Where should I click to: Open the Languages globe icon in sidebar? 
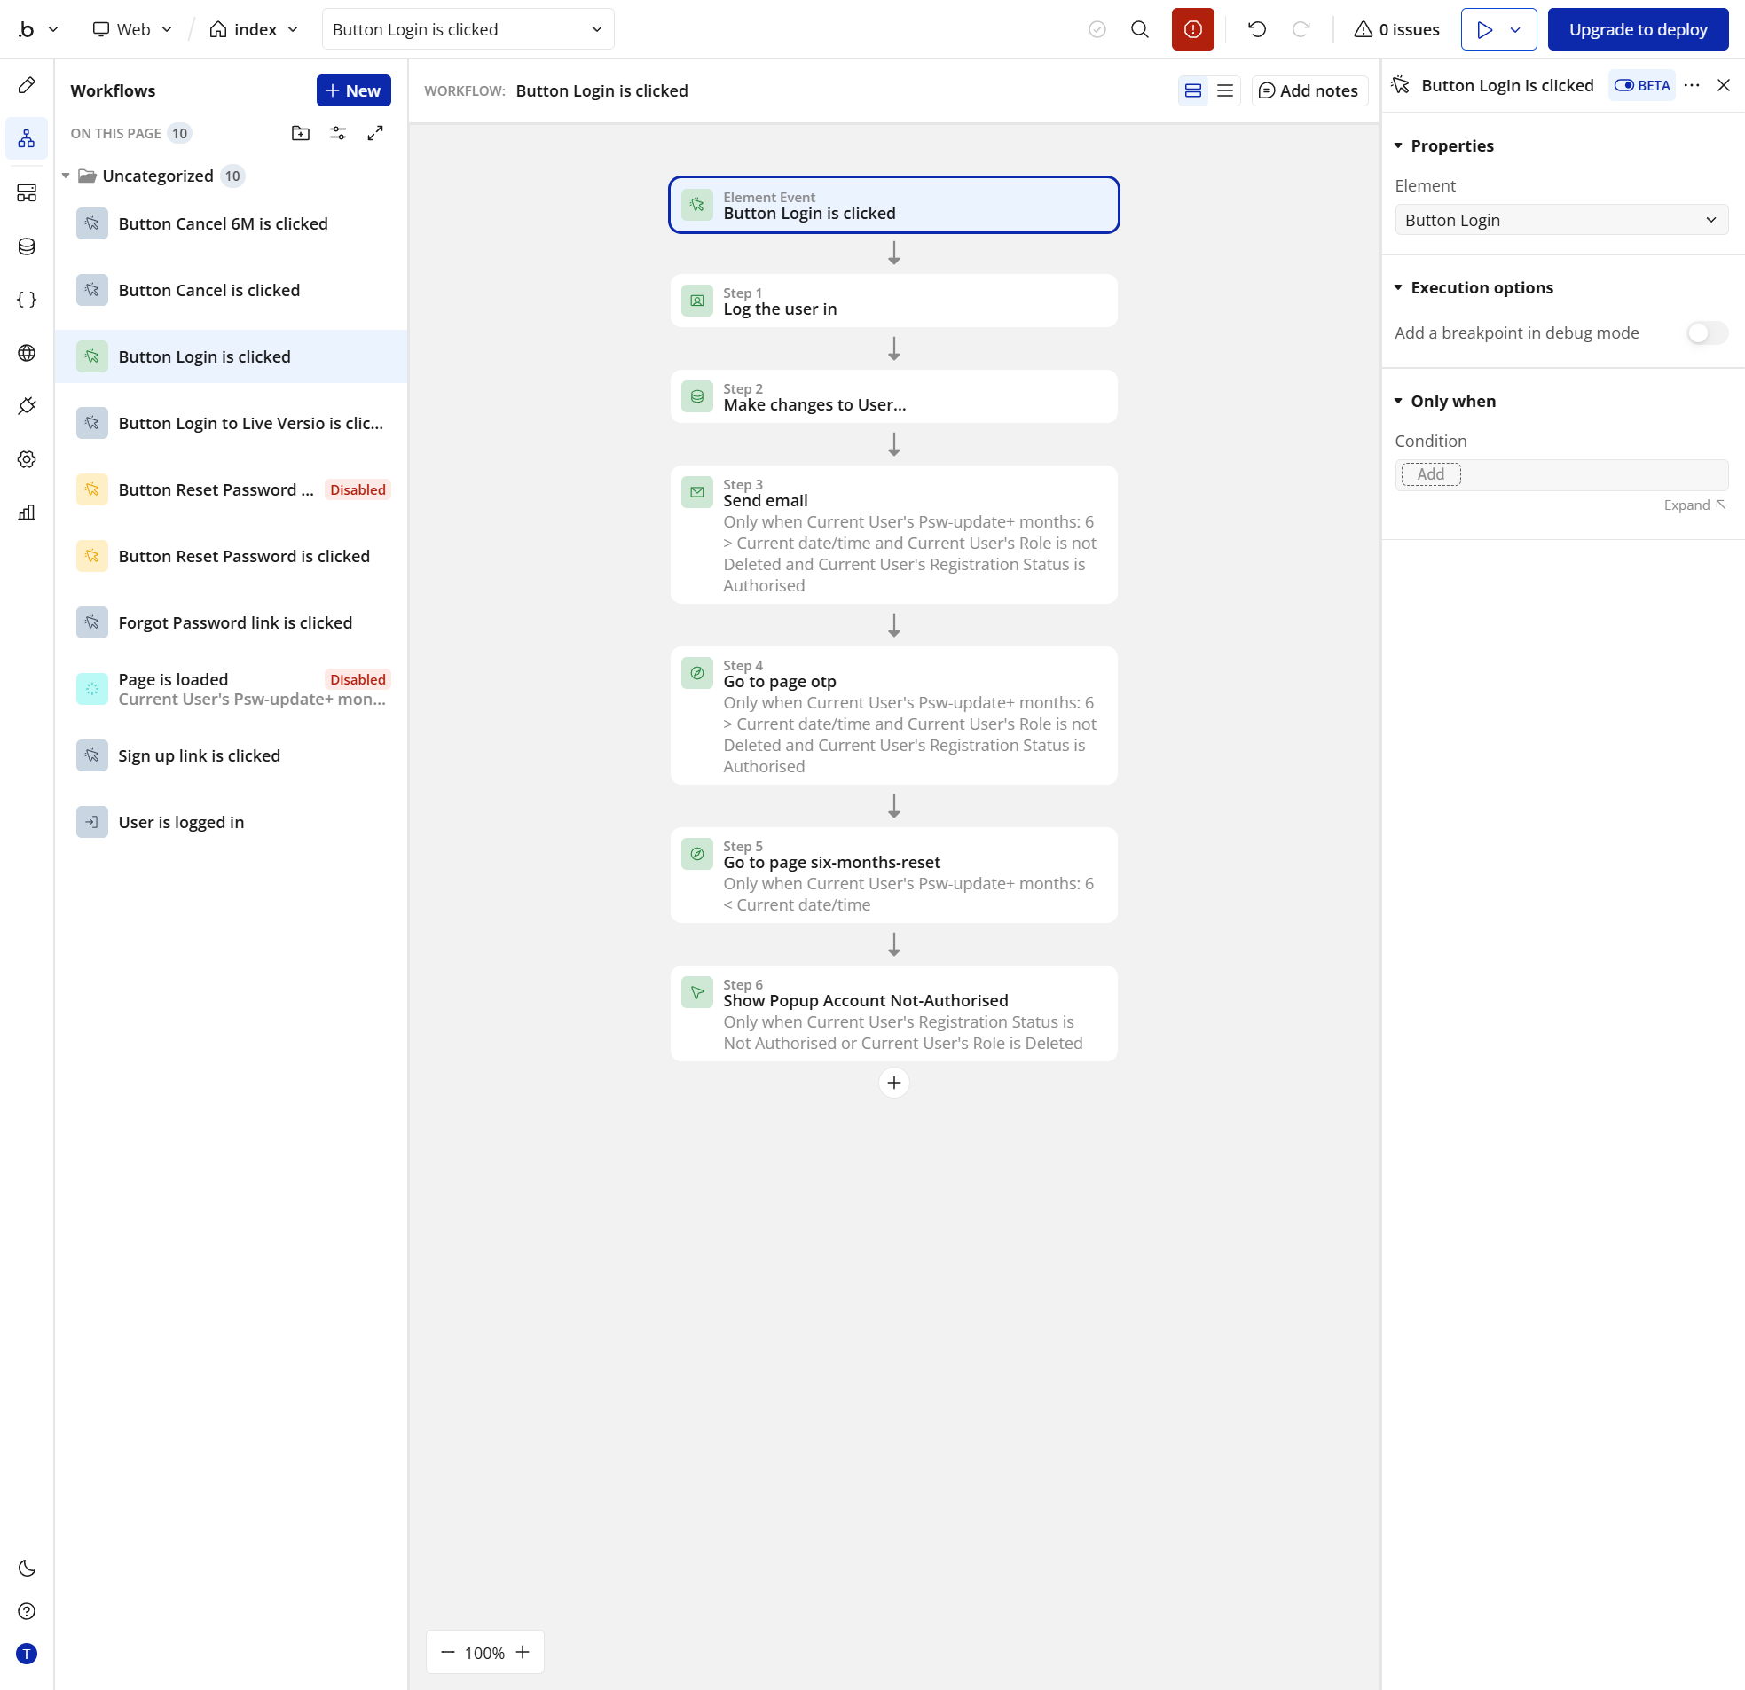pyautogui.click(x=27, y=352)
